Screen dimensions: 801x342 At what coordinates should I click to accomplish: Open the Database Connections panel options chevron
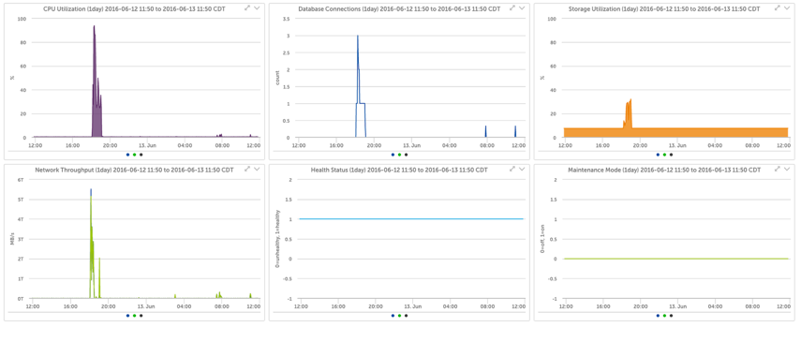(x=522, y=8)
